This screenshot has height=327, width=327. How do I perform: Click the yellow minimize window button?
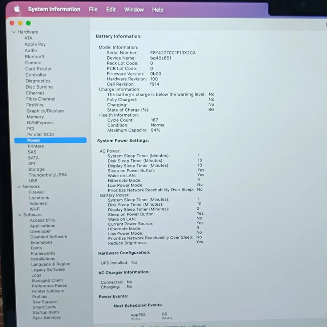[x=20, y=23]
